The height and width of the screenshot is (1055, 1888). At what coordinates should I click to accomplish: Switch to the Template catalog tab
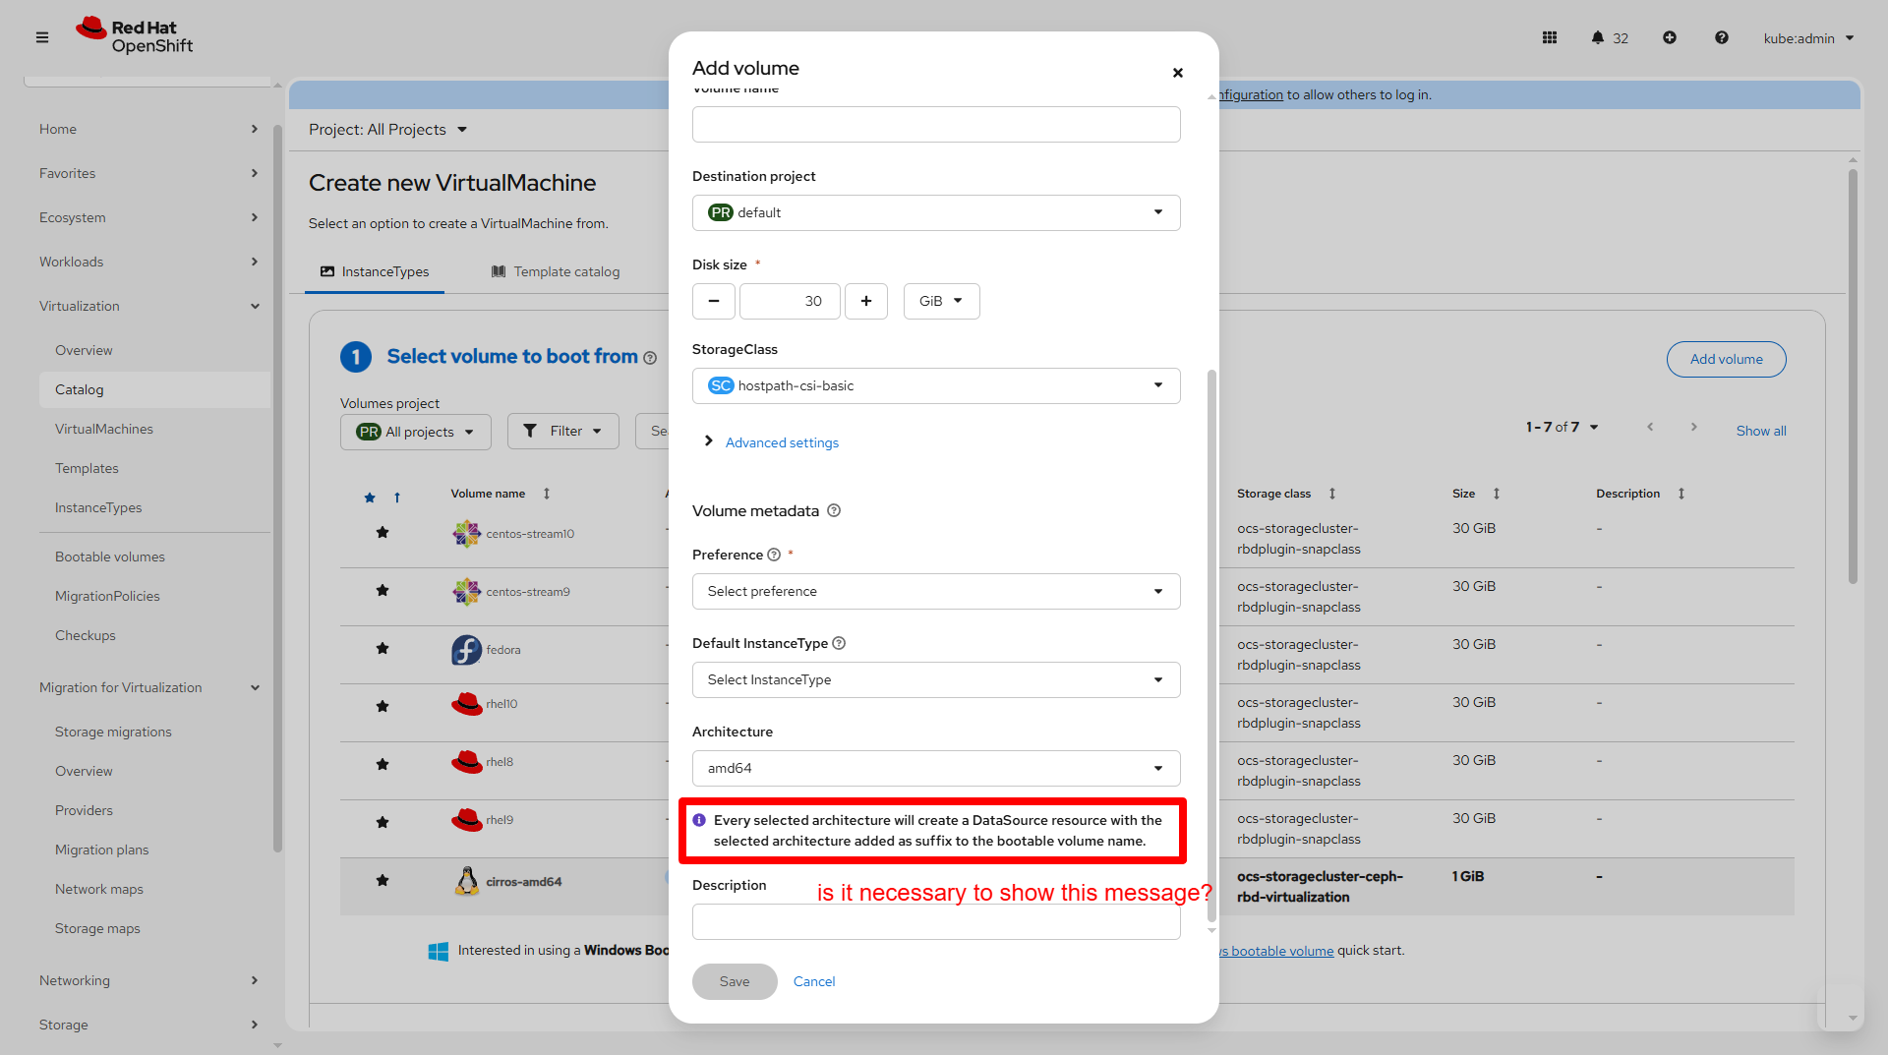556,272
